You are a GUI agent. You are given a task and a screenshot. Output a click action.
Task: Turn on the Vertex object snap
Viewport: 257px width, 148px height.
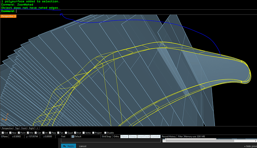point(83,133)
